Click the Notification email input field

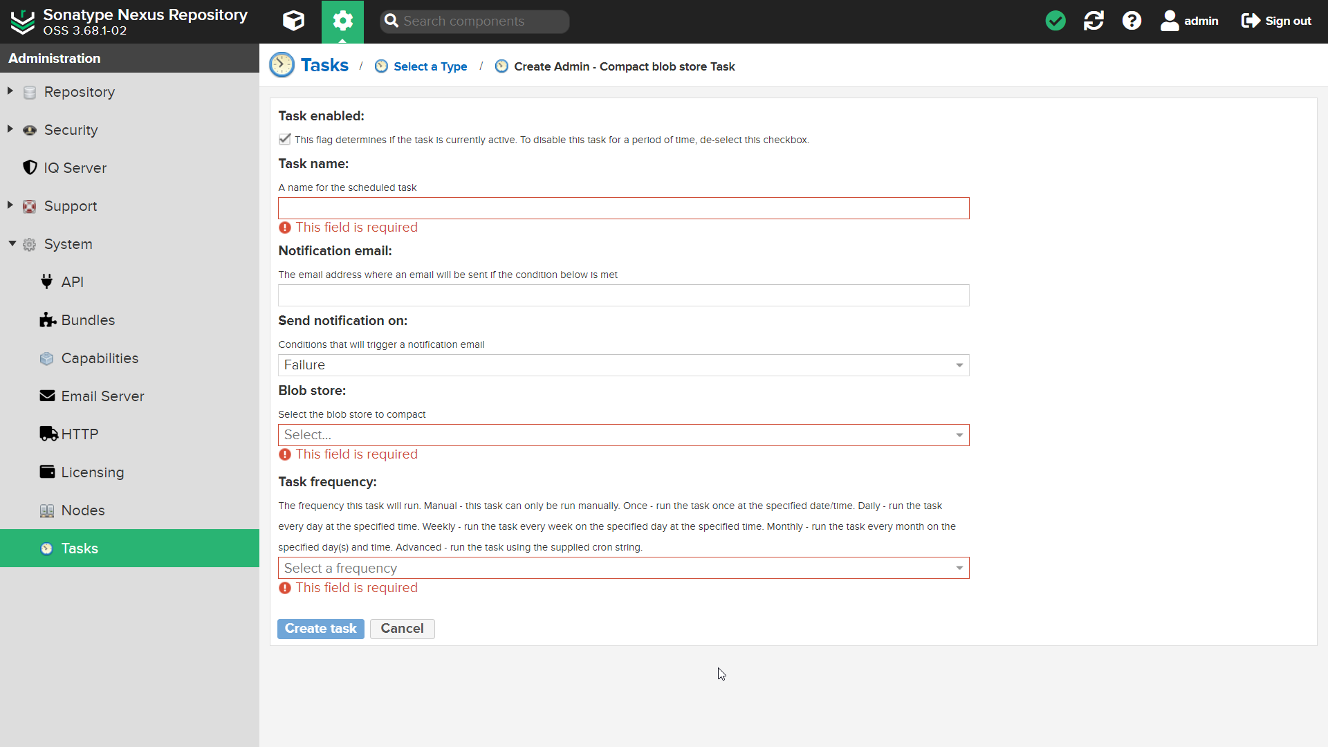624,295
